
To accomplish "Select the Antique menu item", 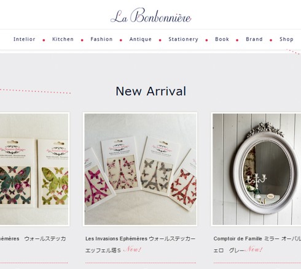I will (141, 39).
